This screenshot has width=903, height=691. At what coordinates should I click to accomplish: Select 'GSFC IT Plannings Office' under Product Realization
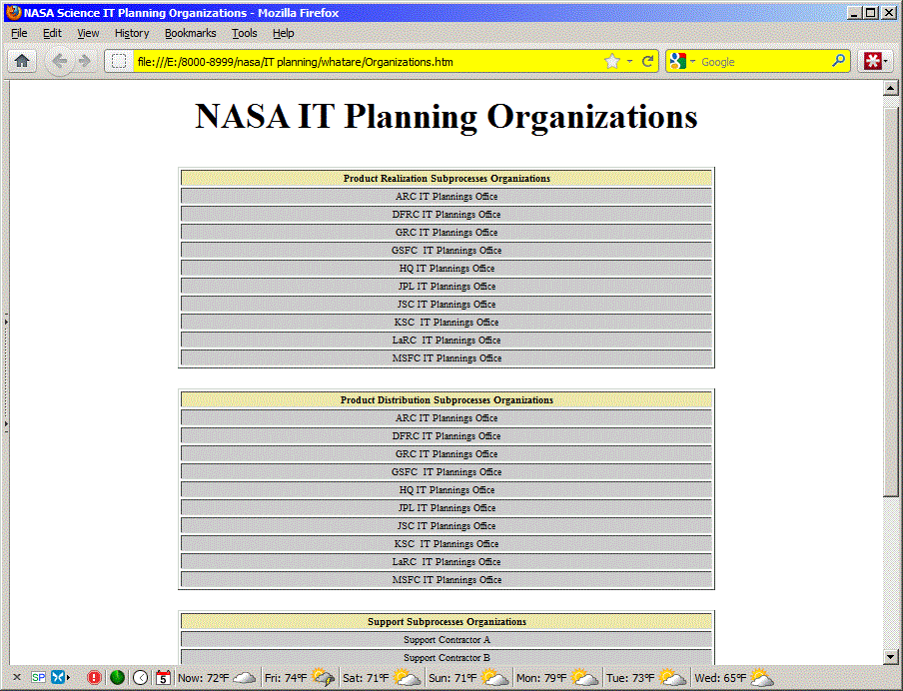click(x=447, y=251)
